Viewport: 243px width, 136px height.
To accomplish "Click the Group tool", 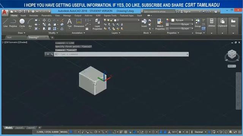I will 198,23.
